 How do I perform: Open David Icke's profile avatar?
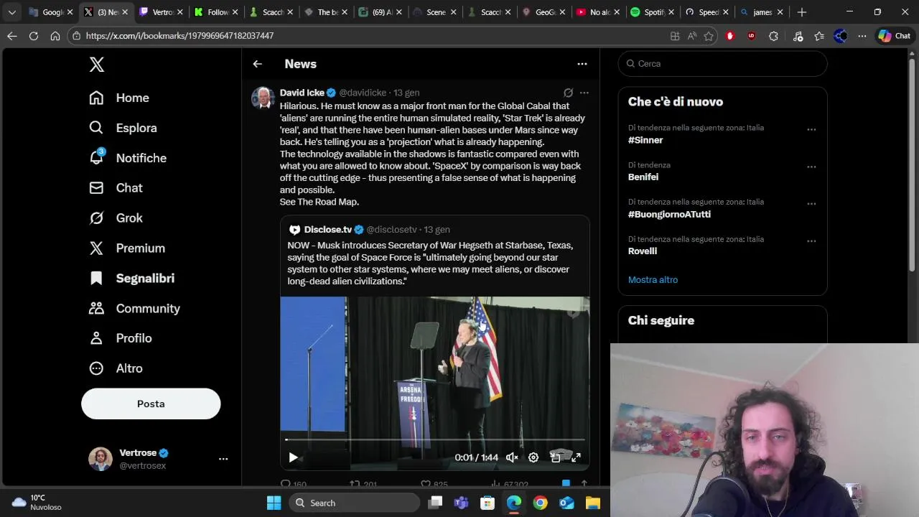pyautogui.click(x=263, y=98)
